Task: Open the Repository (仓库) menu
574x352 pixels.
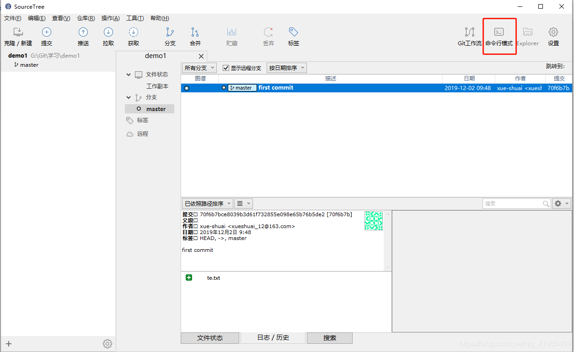Action: click(x=86, y=18)
